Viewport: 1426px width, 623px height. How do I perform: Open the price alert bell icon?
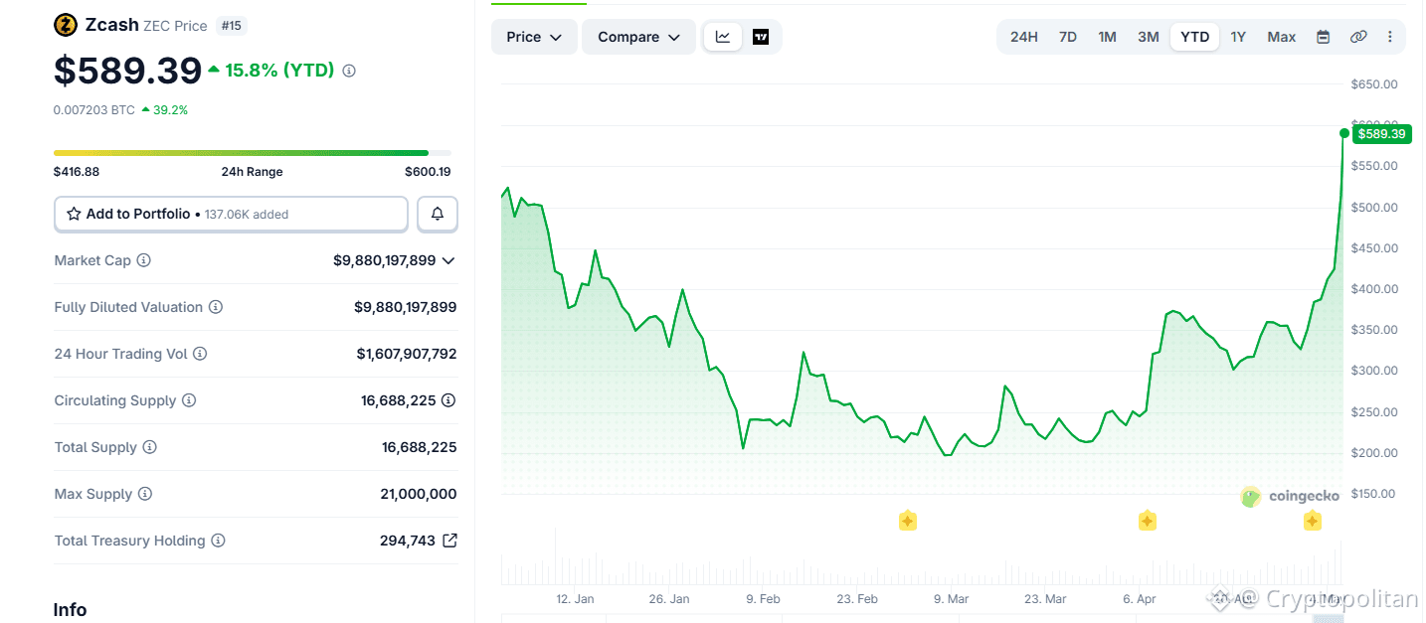[438, 214]
